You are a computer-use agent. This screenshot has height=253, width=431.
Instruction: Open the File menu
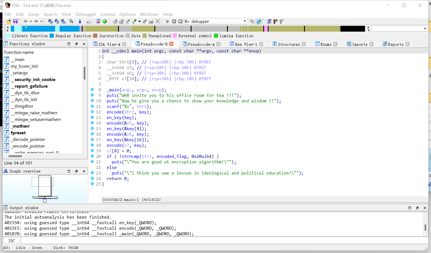8,14
